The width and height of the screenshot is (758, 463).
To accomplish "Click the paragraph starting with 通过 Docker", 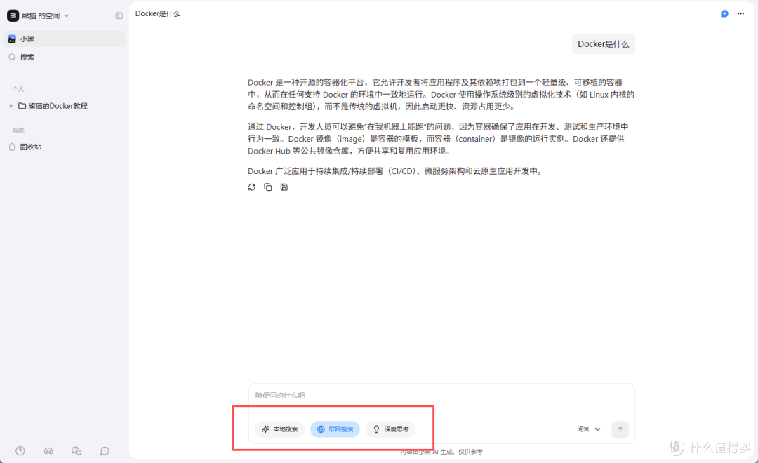I will [x=439, y=139].
